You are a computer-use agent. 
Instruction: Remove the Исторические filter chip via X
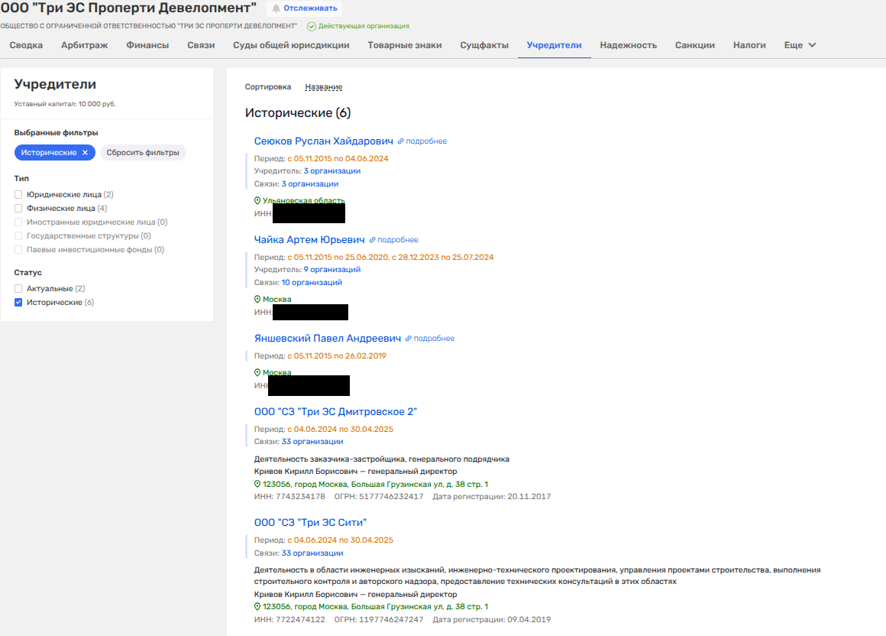pyautogui.click(x=85, y=153)
